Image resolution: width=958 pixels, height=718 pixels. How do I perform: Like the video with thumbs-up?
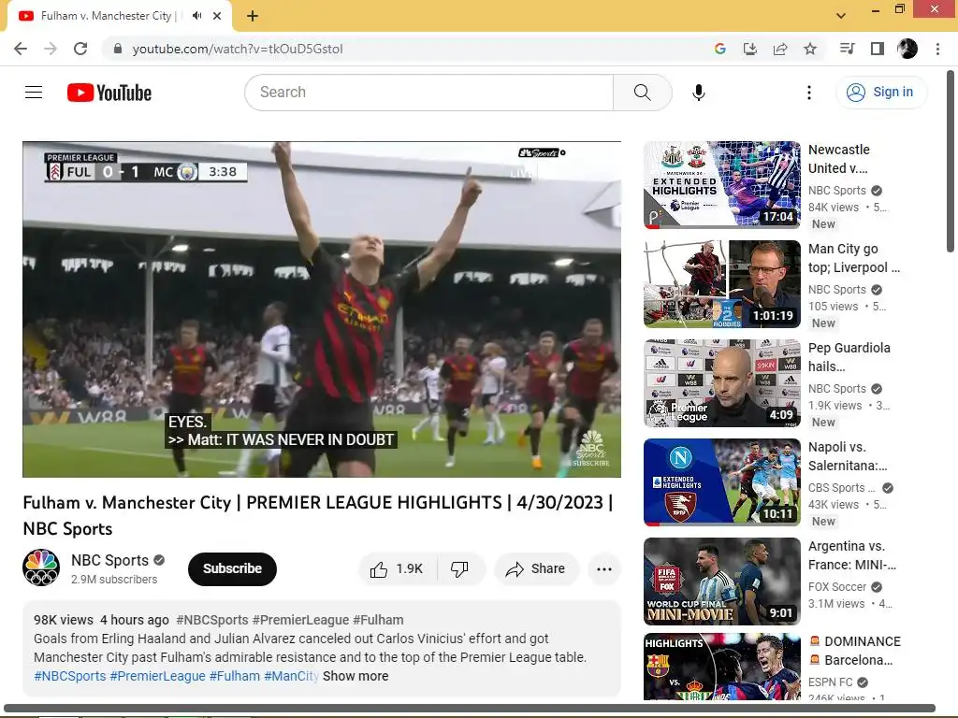(397, 569)
